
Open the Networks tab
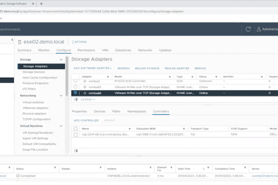pyautogui.click(x=145, y=50)
